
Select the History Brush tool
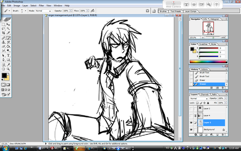(8, 42)
